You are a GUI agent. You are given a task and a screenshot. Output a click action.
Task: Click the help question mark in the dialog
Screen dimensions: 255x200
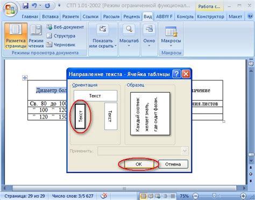176,74
